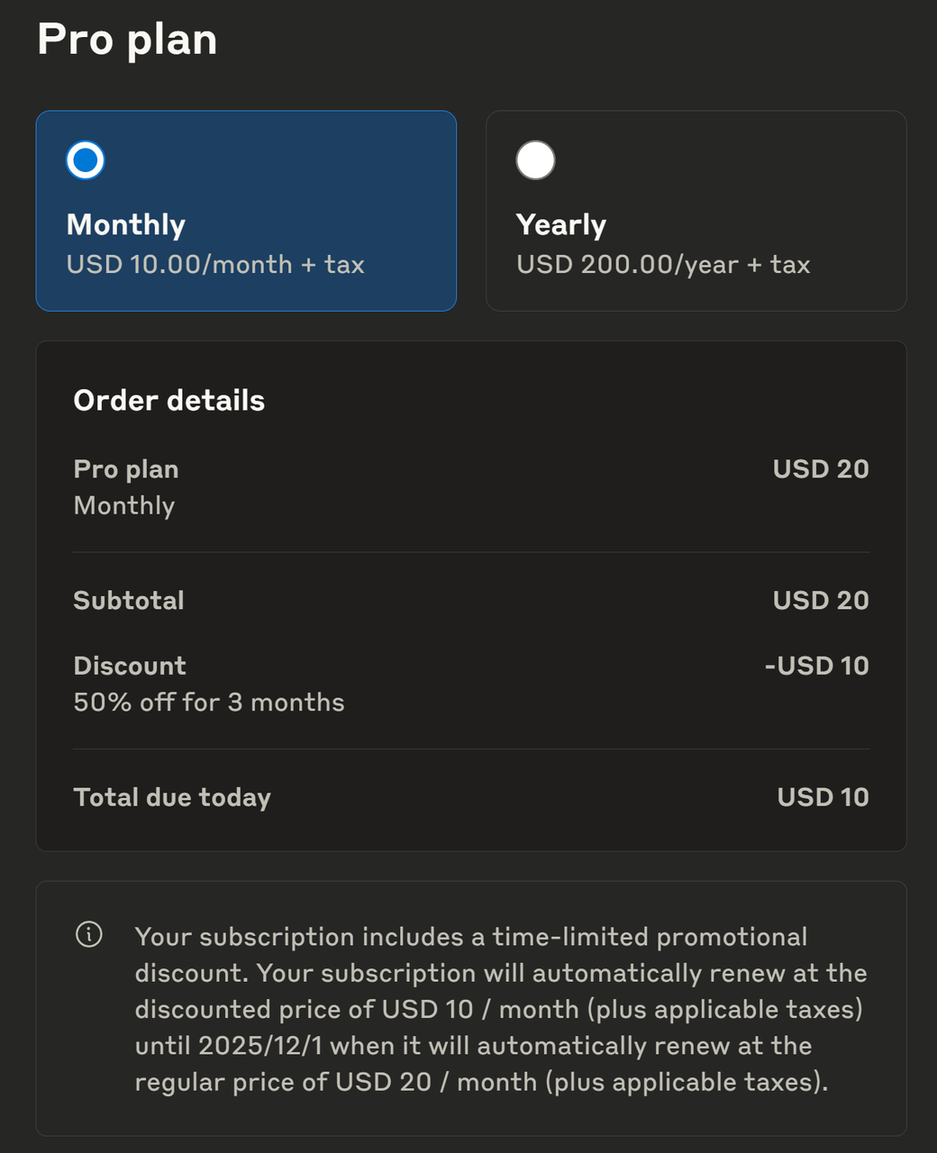Click the "Discount" label
This screenshot has height=1153, width=937.
(130, 666)
